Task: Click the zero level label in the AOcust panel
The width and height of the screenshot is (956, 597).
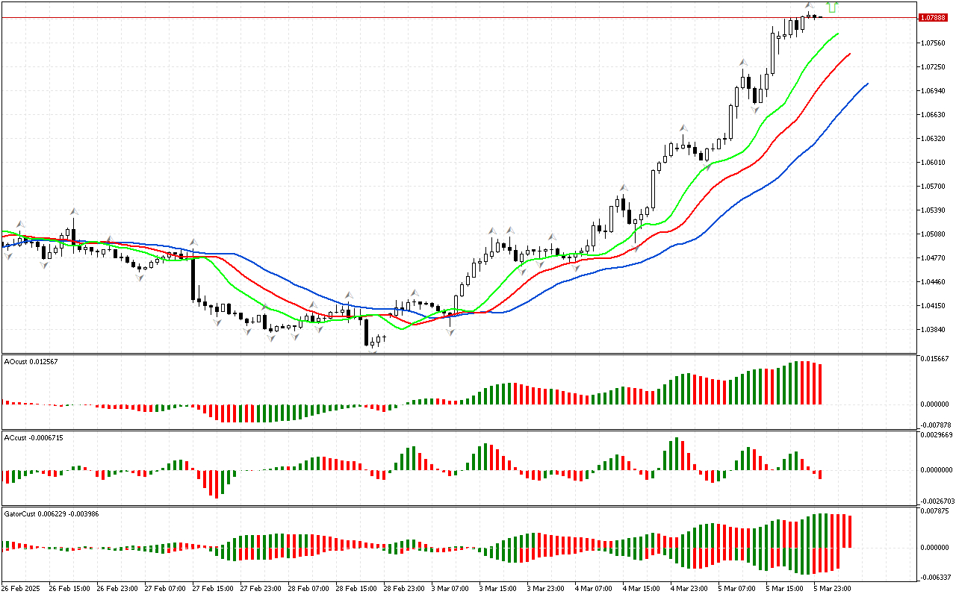Action: [937, 404]
